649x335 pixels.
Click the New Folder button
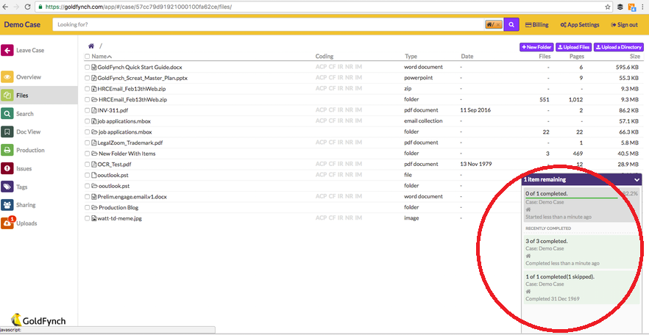click(x=536, y=47)
